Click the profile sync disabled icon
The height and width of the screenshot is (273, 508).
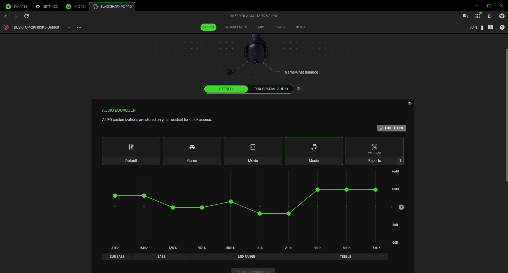point(6,27)
